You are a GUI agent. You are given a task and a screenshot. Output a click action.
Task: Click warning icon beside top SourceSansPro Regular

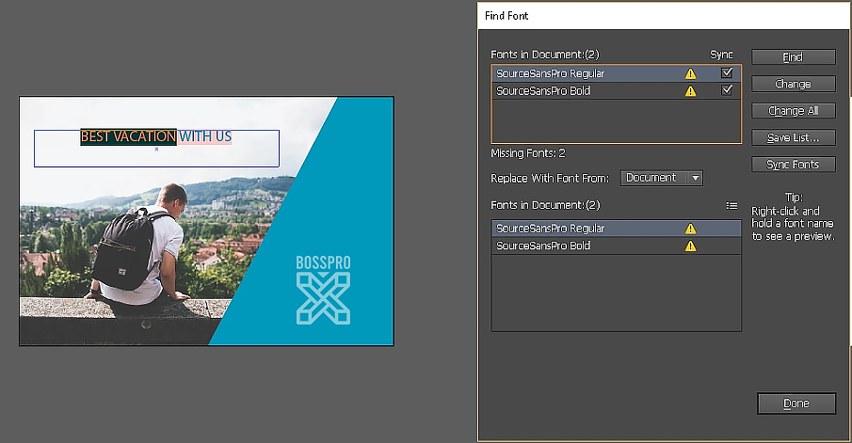(x=690, y=73)
